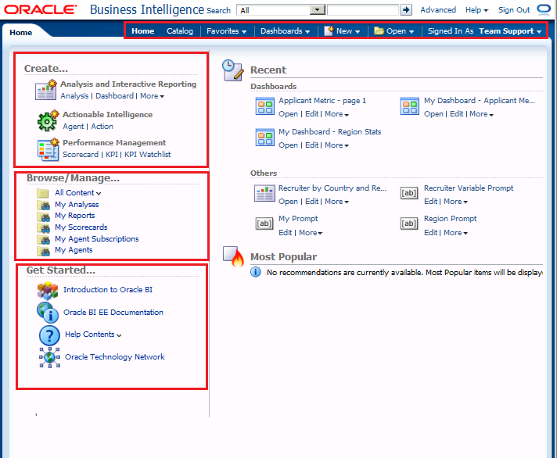Click Edit for Recruiter by Country and Re...
The width and height of the screenshot is (557, 458).
[x=312, y=202]
